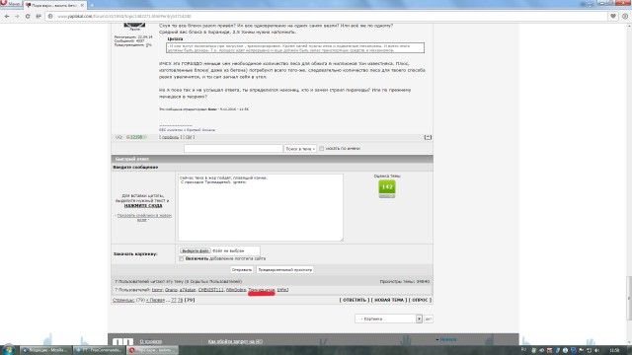Screen dimensions: 632x355
Task: Click the page vertical scrollbar thumb
Action: (x=629, y=299)
